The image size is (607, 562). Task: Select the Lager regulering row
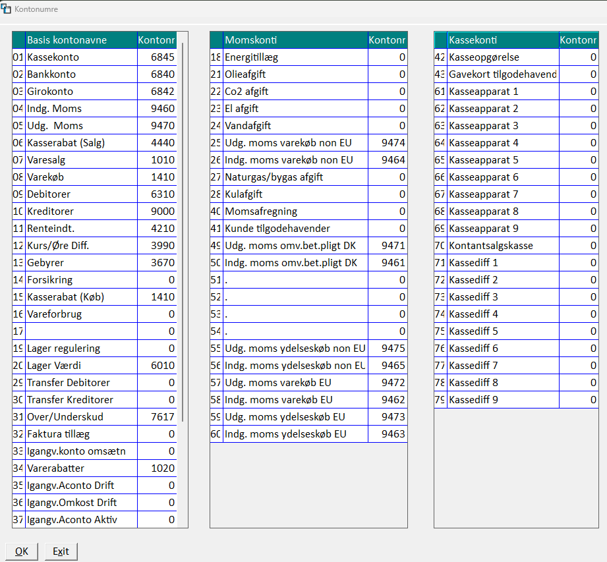(x=94, y=349)
